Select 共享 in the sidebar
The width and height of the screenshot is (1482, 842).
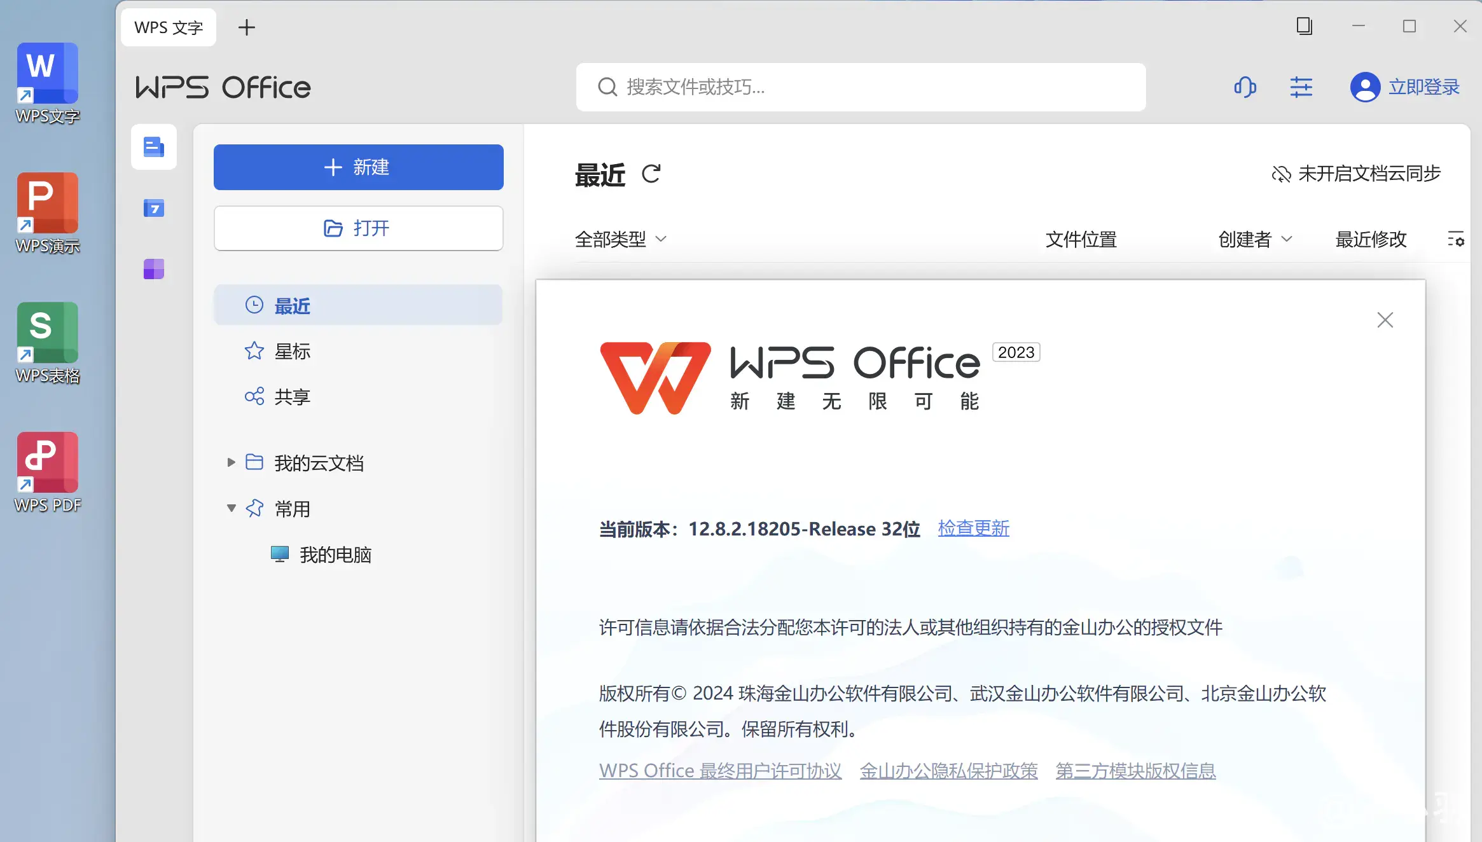(x=292, y=397)
